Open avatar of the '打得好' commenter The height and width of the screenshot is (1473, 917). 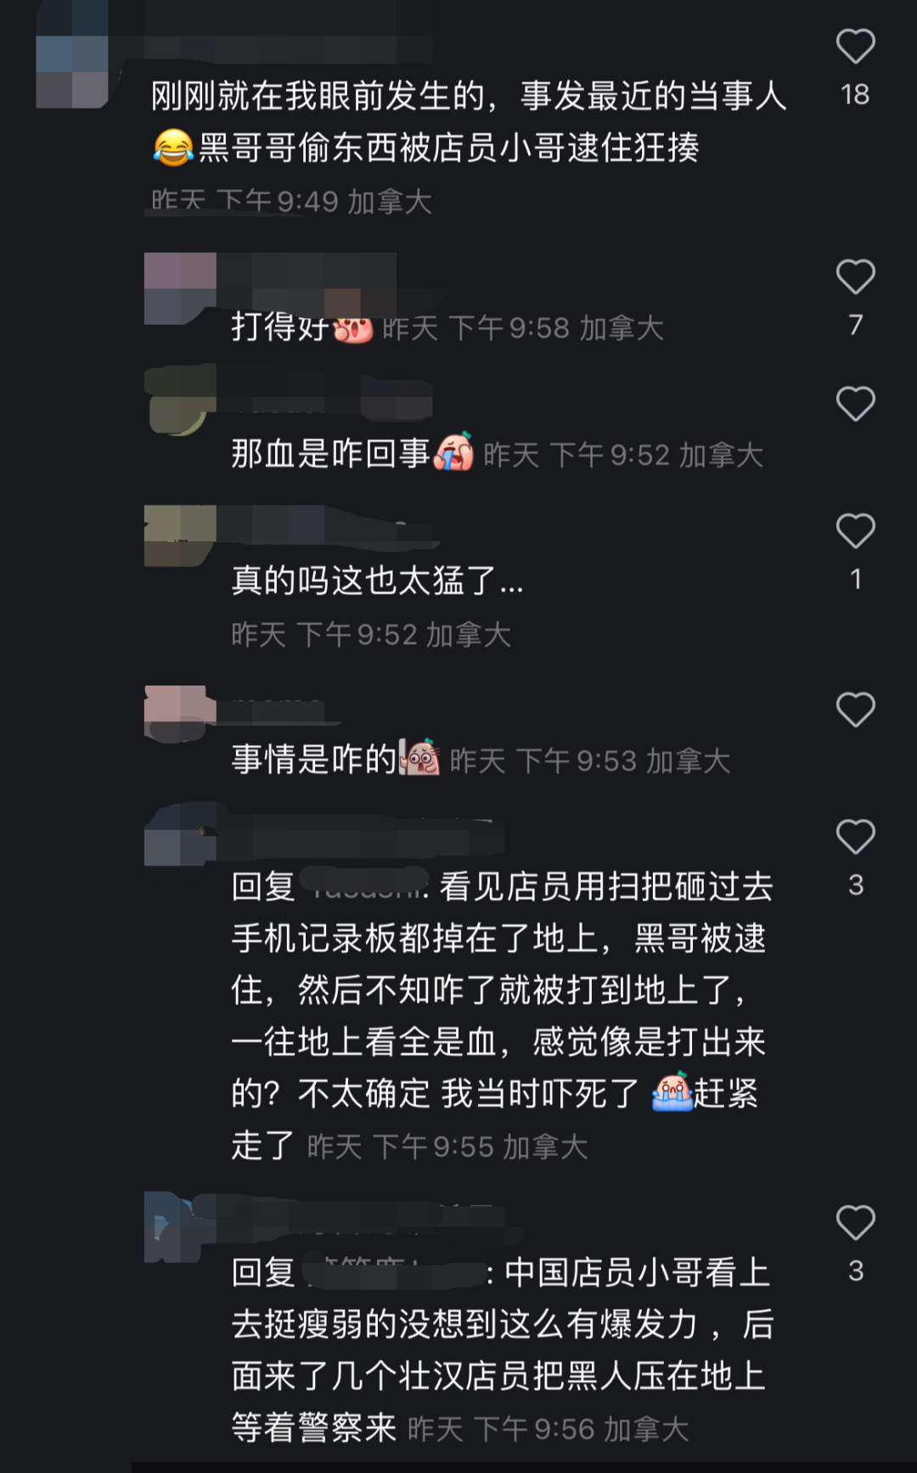coord(180,288)
